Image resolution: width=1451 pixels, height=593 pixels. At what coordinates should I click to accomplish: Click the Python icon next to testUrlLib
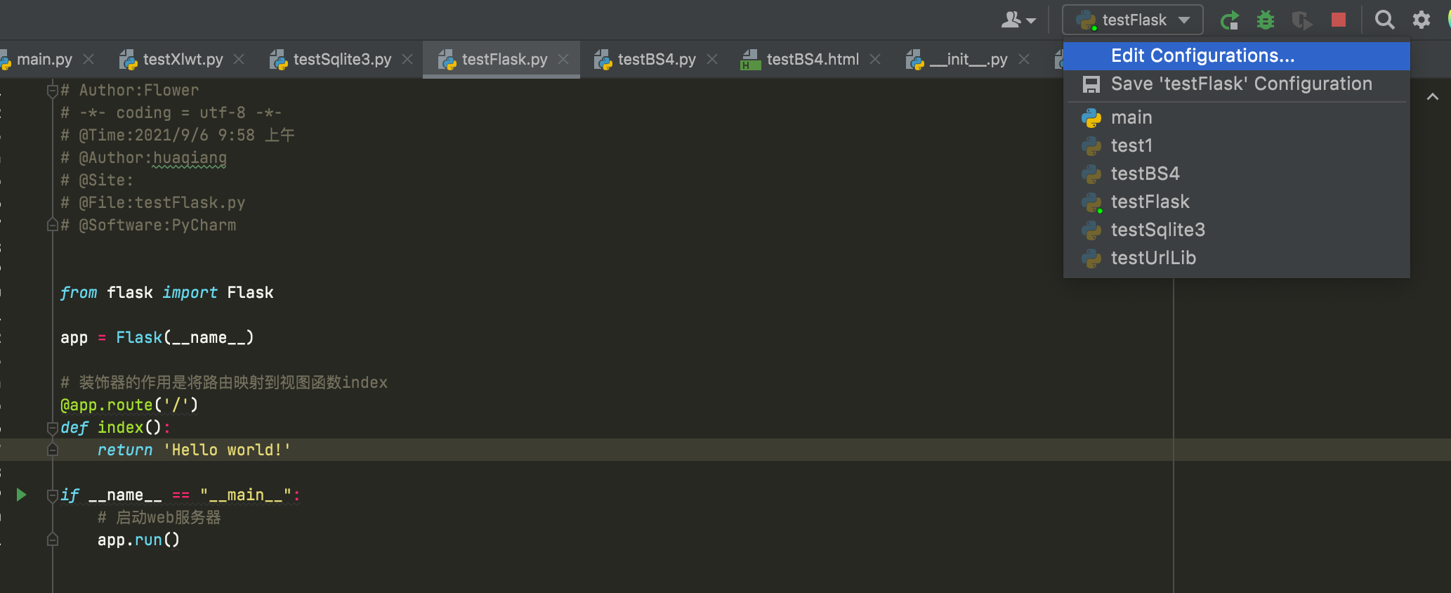coord(1091,259)
